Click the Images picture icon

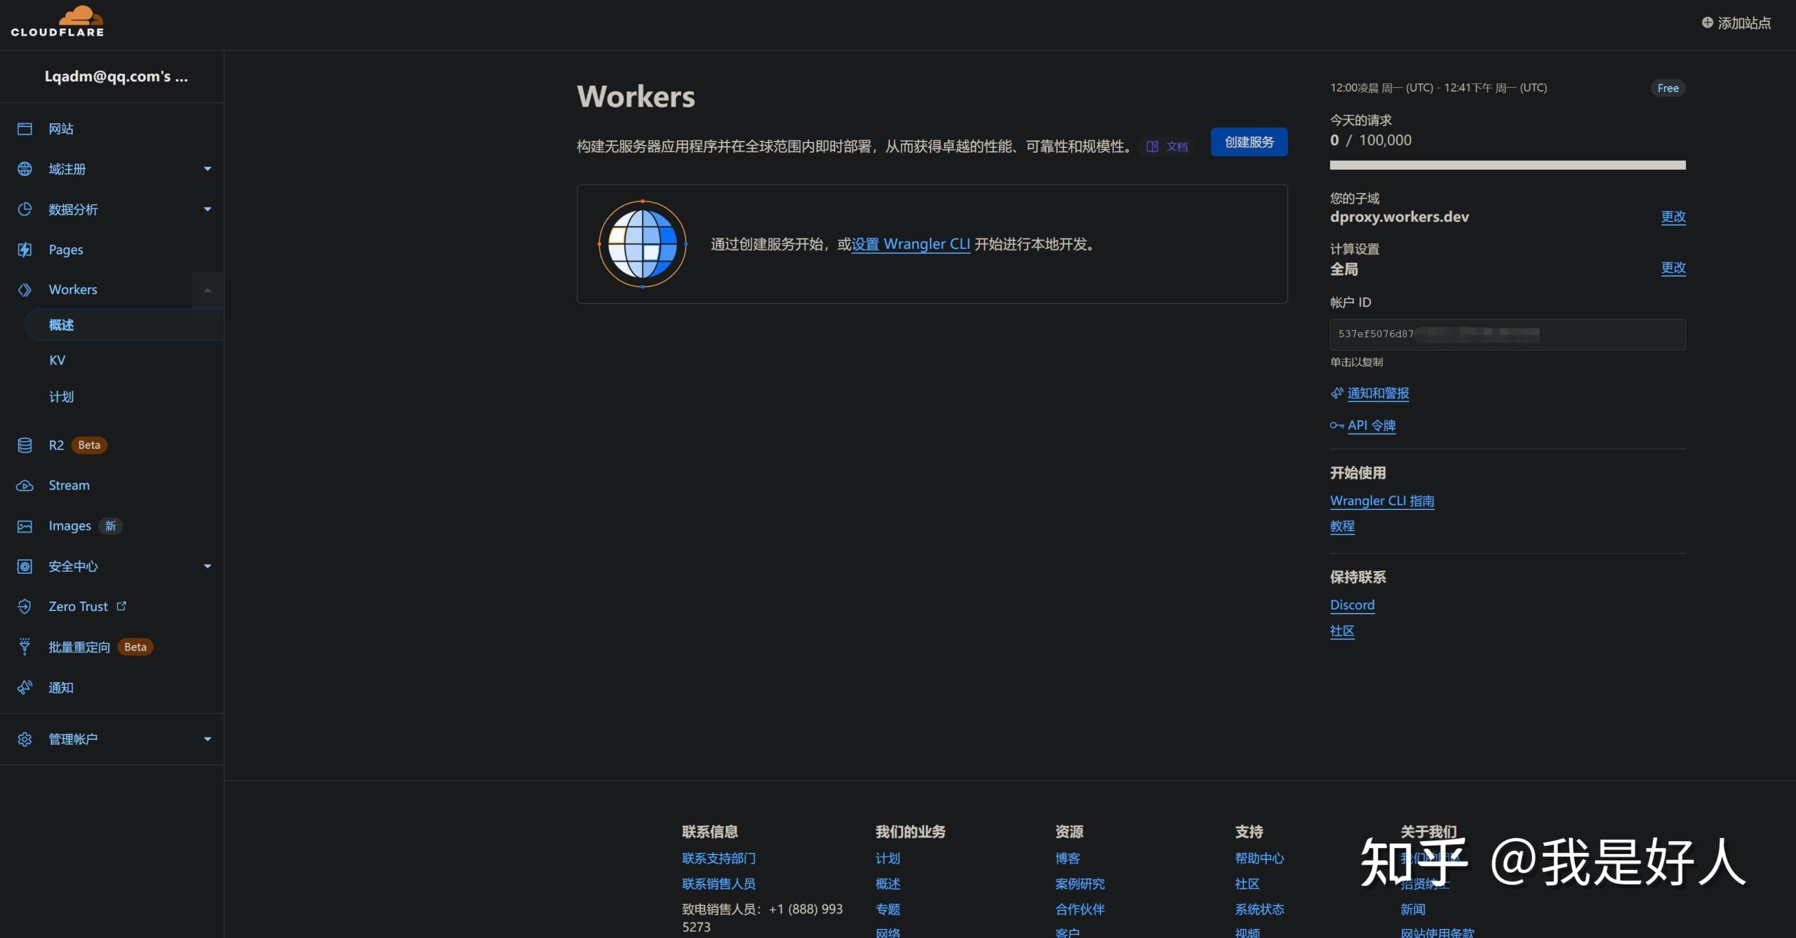click(25, 526)
